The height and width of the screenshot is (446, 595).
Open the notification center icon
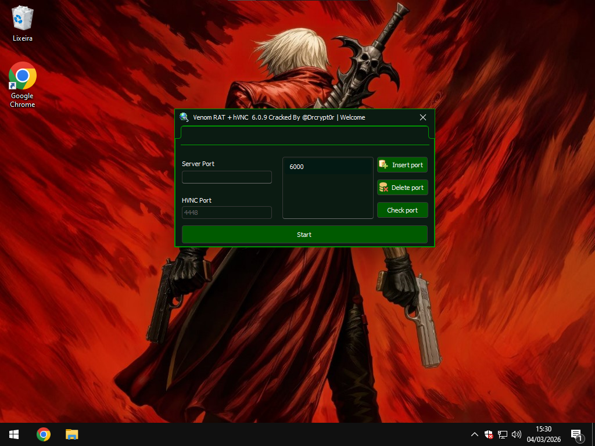[577, 434]
